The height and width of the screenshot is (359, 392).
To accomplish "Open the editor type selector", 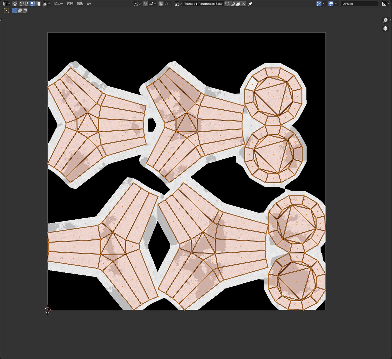I will click(6, 4).
